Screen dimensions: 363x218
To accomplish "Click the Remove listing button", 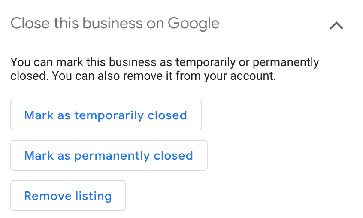I will coord(68,196).
